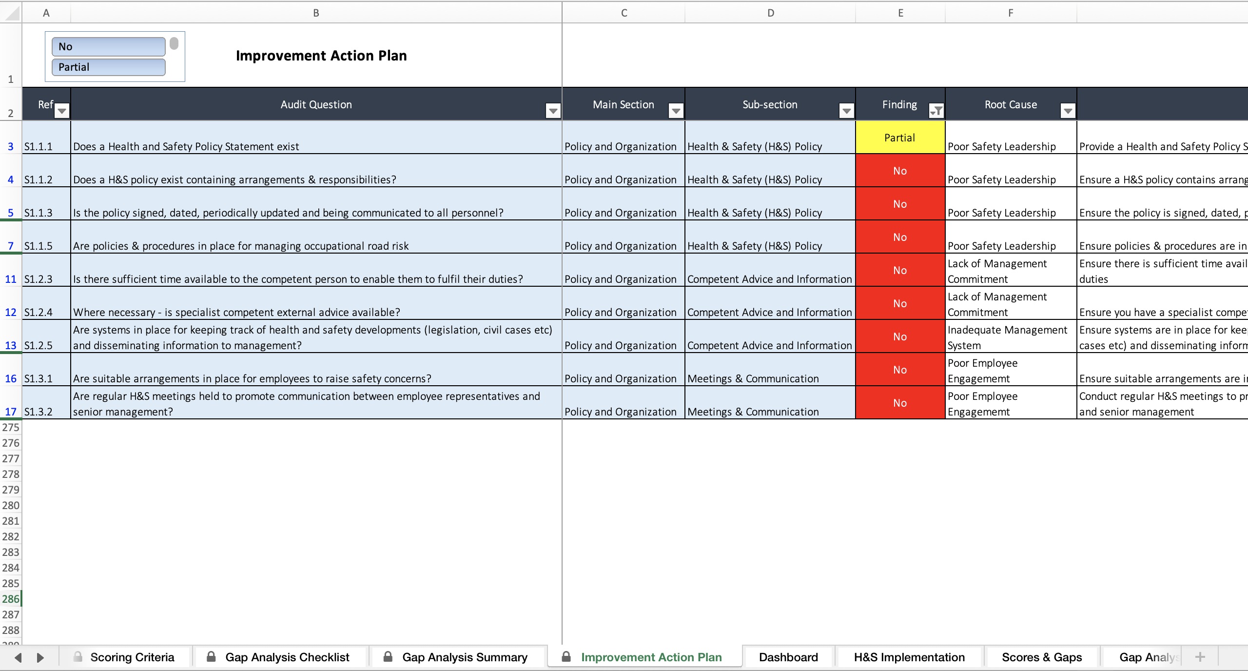The image size is (1248, 671).
Task: Click the 'S1.2.5' ref cell
Action: [46, 336]
